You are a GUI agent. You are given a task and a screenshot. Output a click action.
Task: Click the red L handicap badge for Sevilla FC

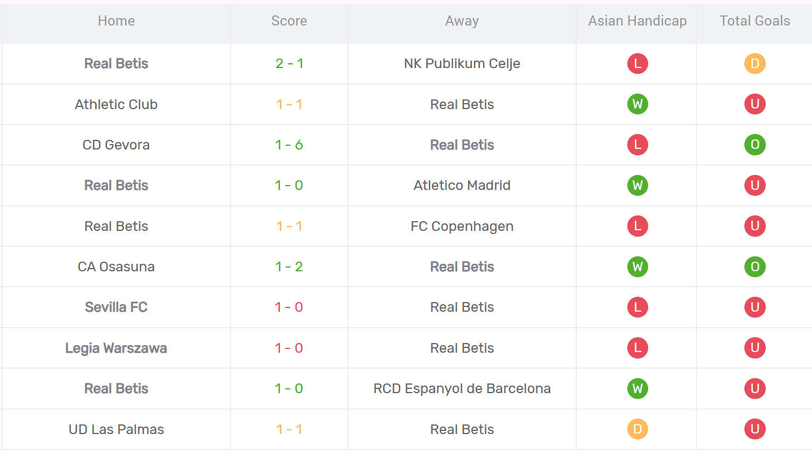click(637, 307)
